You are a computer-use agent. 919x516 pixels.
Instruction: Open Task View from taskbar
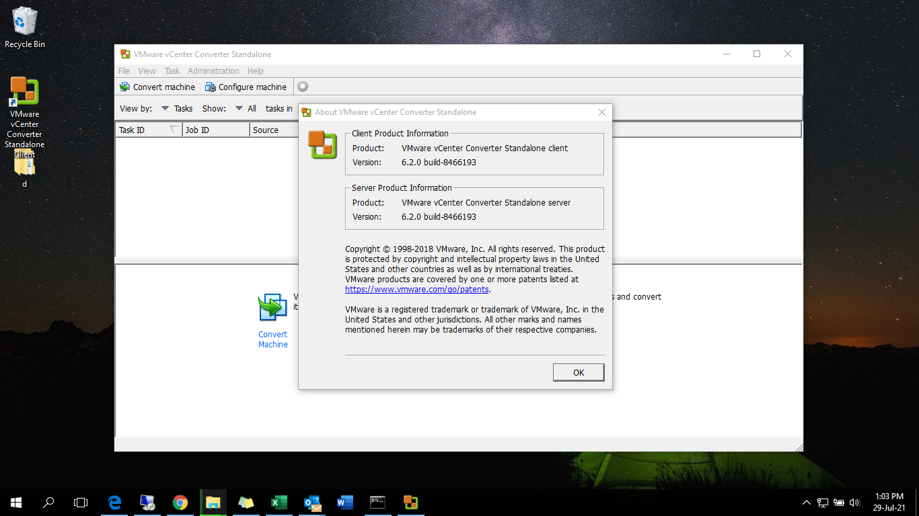point(81,502)
